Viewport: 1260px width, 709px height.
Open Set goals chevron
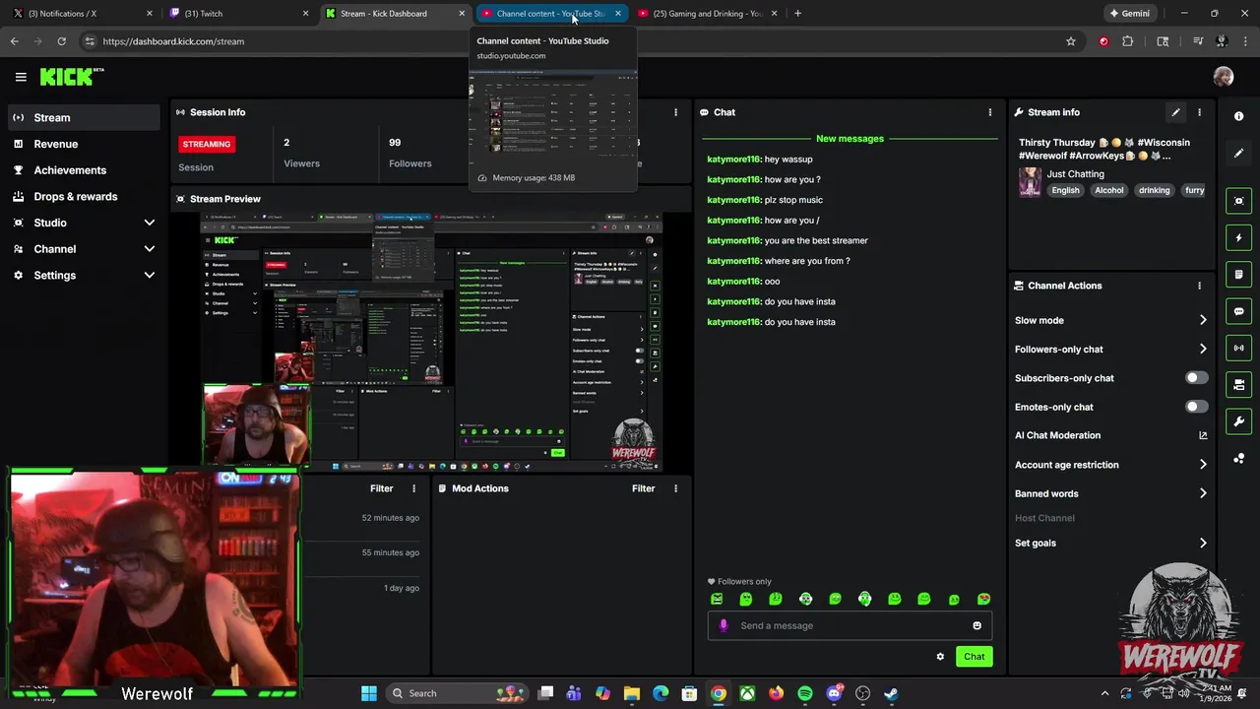pos(1203,543)
